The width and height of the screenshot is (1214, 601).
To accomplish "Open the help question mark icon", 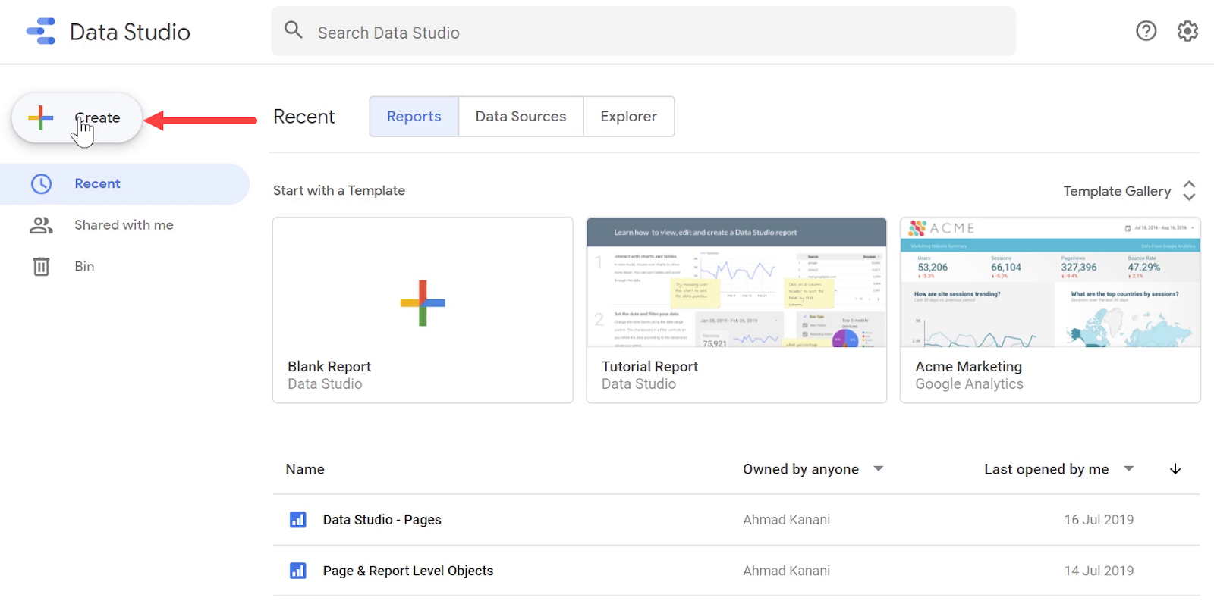I will click(x=1146, y=31).
